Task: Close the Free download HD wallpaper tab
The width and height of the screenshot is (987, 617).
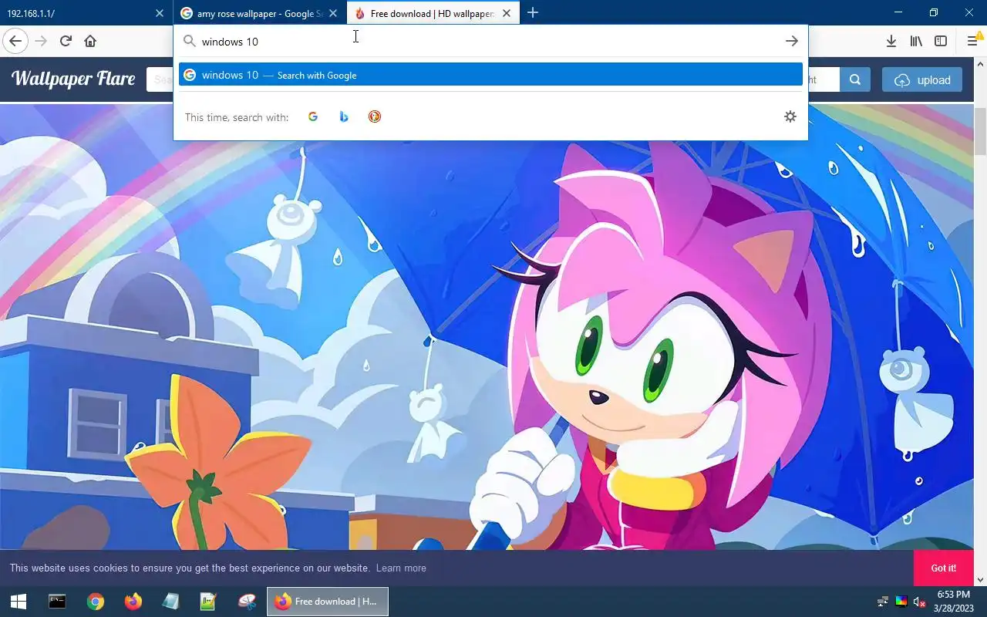Action: (507, 13)
